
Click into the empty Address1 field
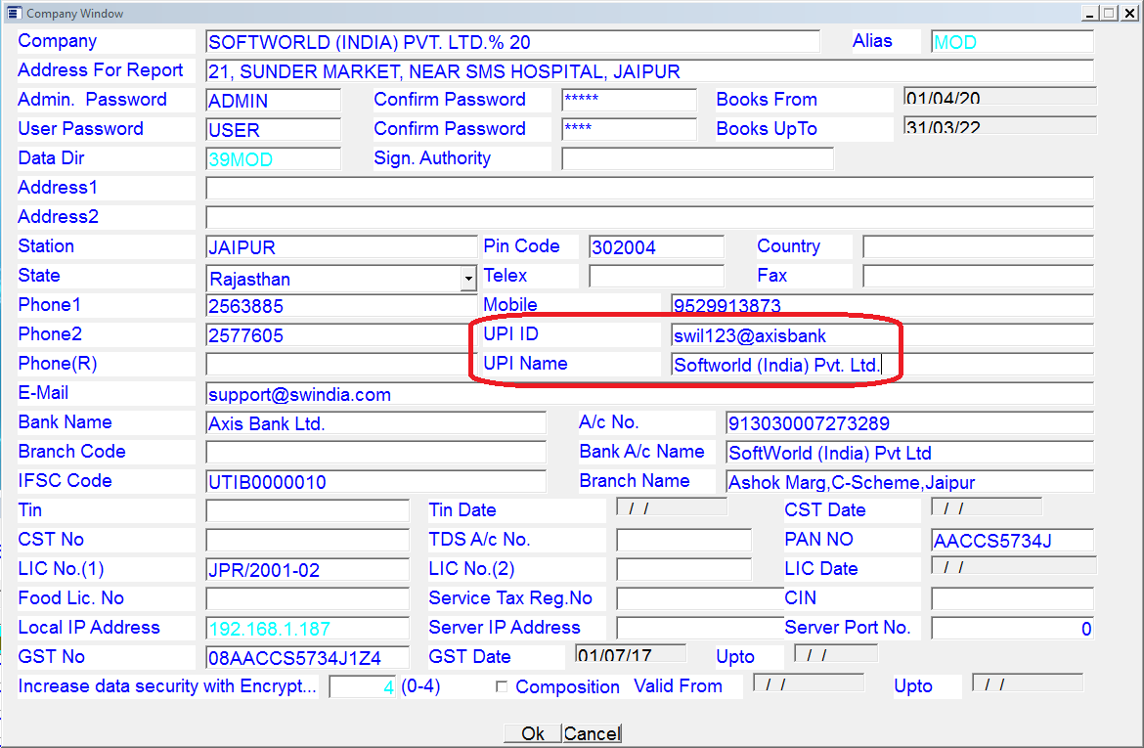[649, 188]
